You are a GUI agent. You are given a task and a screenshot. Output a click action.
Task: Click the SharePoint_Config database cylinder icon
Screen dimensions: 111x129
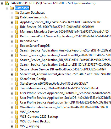(x=17, y=79)
